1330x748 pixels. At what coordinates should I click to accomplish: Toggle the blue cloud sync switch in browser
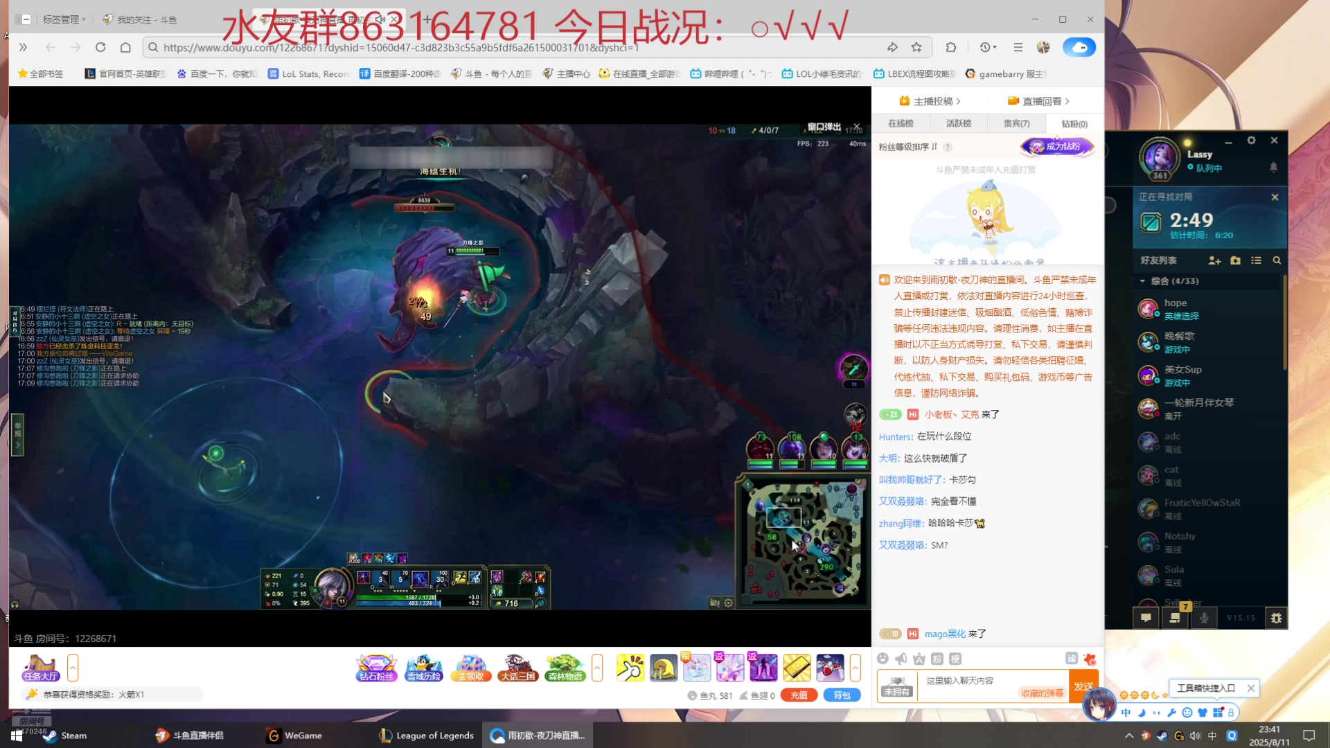(x=1079, y=47)
